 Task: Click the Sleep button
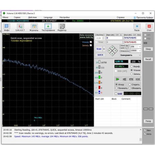tap(148, 49)
